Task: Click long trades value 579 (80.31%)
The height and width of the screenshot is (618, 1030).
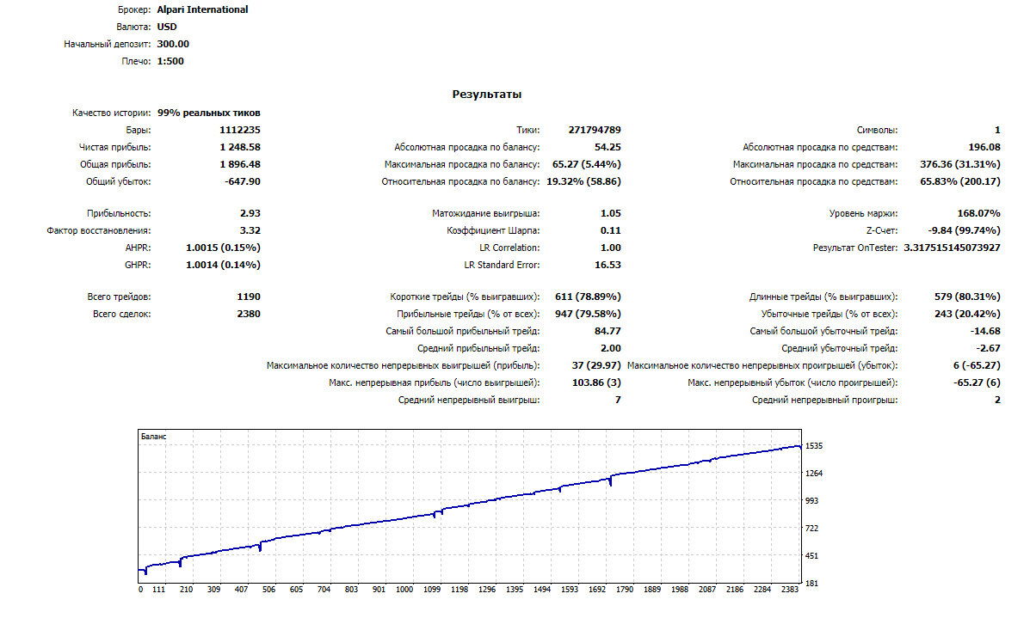Action: click(x=967, y=297)
